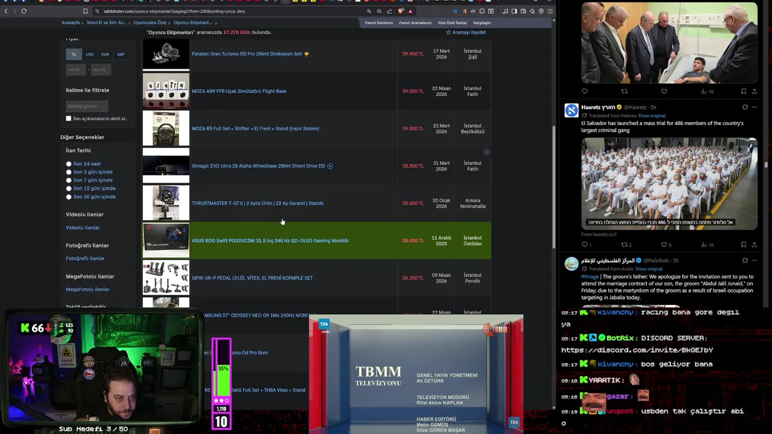Image resolution: width=772 pixels, height=434 pixels.
Task: Click the zoom magnifier icon in address bar
Action: coord(379,11)
